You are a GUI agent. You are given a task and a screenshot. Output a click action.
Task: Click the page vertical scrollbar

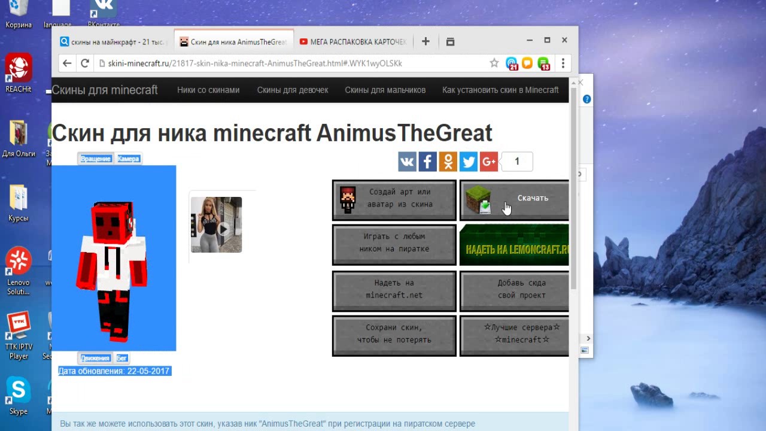573,189
